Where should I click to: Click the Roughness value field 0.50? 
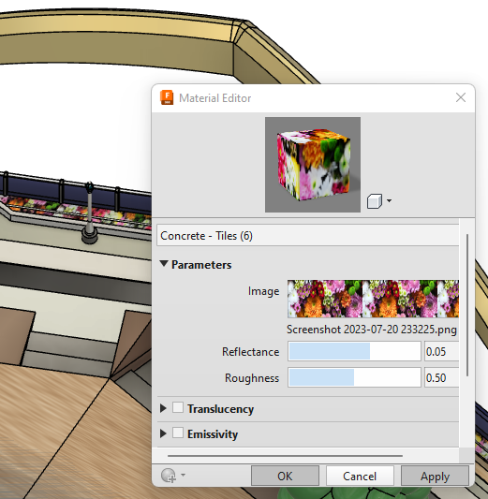click(441, 377)
